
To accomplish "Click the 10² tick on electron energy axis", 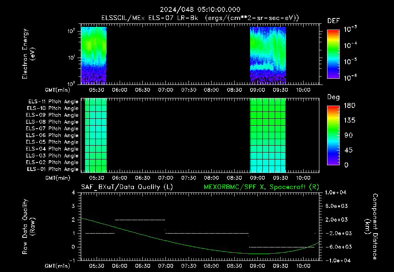I will click(x=71, y=31).
